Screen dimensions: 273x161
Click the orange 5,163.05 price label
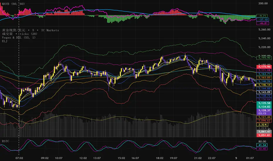pyautogui.click(x=264, y=78)
